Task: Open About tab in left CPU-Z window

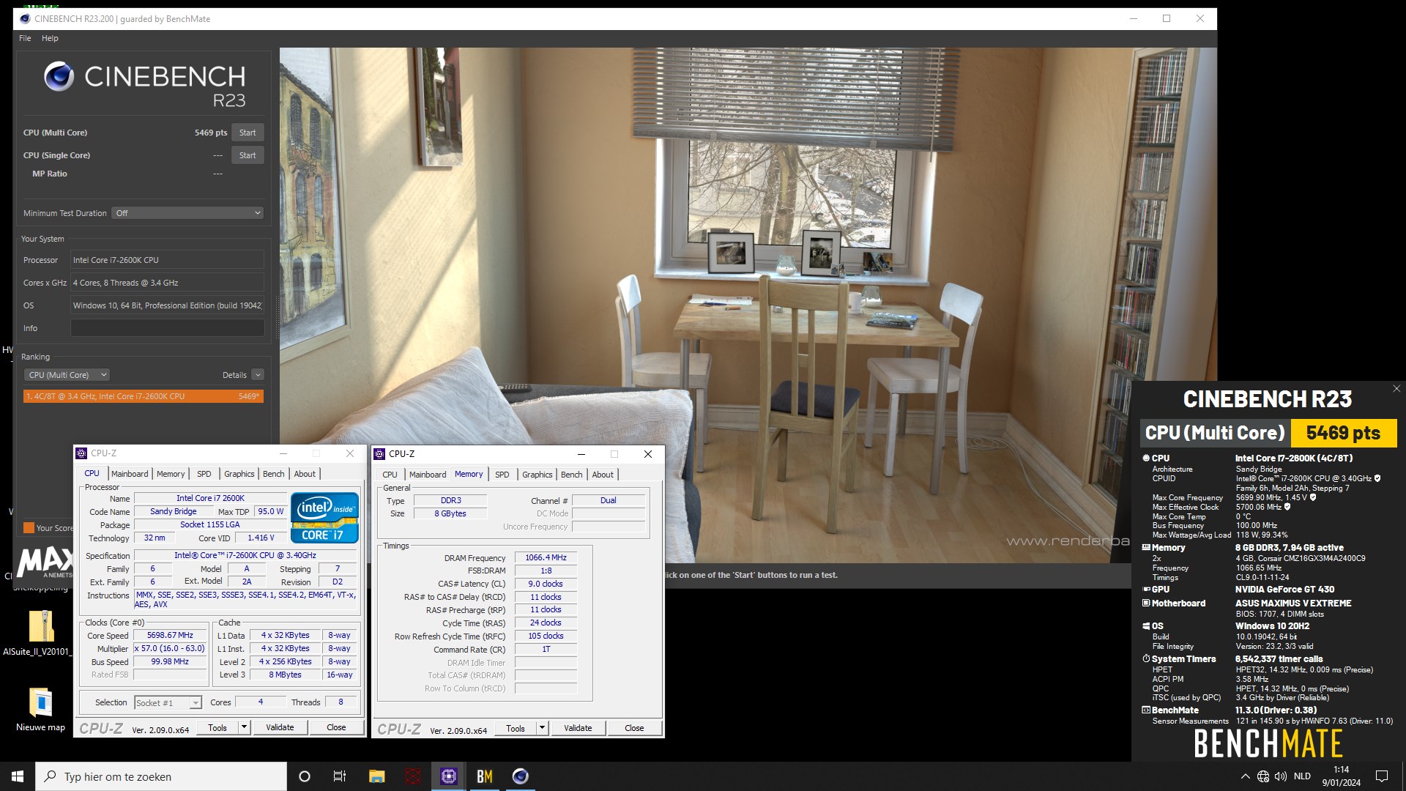Action: click(305, 474)
